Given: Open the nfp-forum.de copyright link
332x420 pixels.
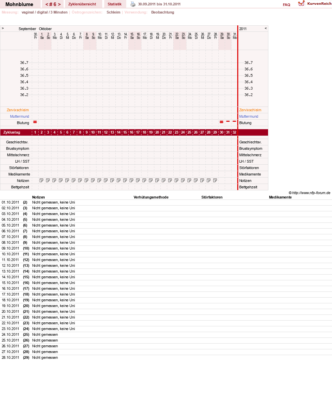Looking at the screenshot, I should (309, 193).
